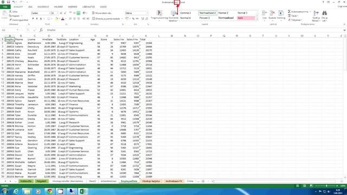This screenshot has height=195, width=347.
Task: Expand the cell styles gallery
Action: coord(257,19)
